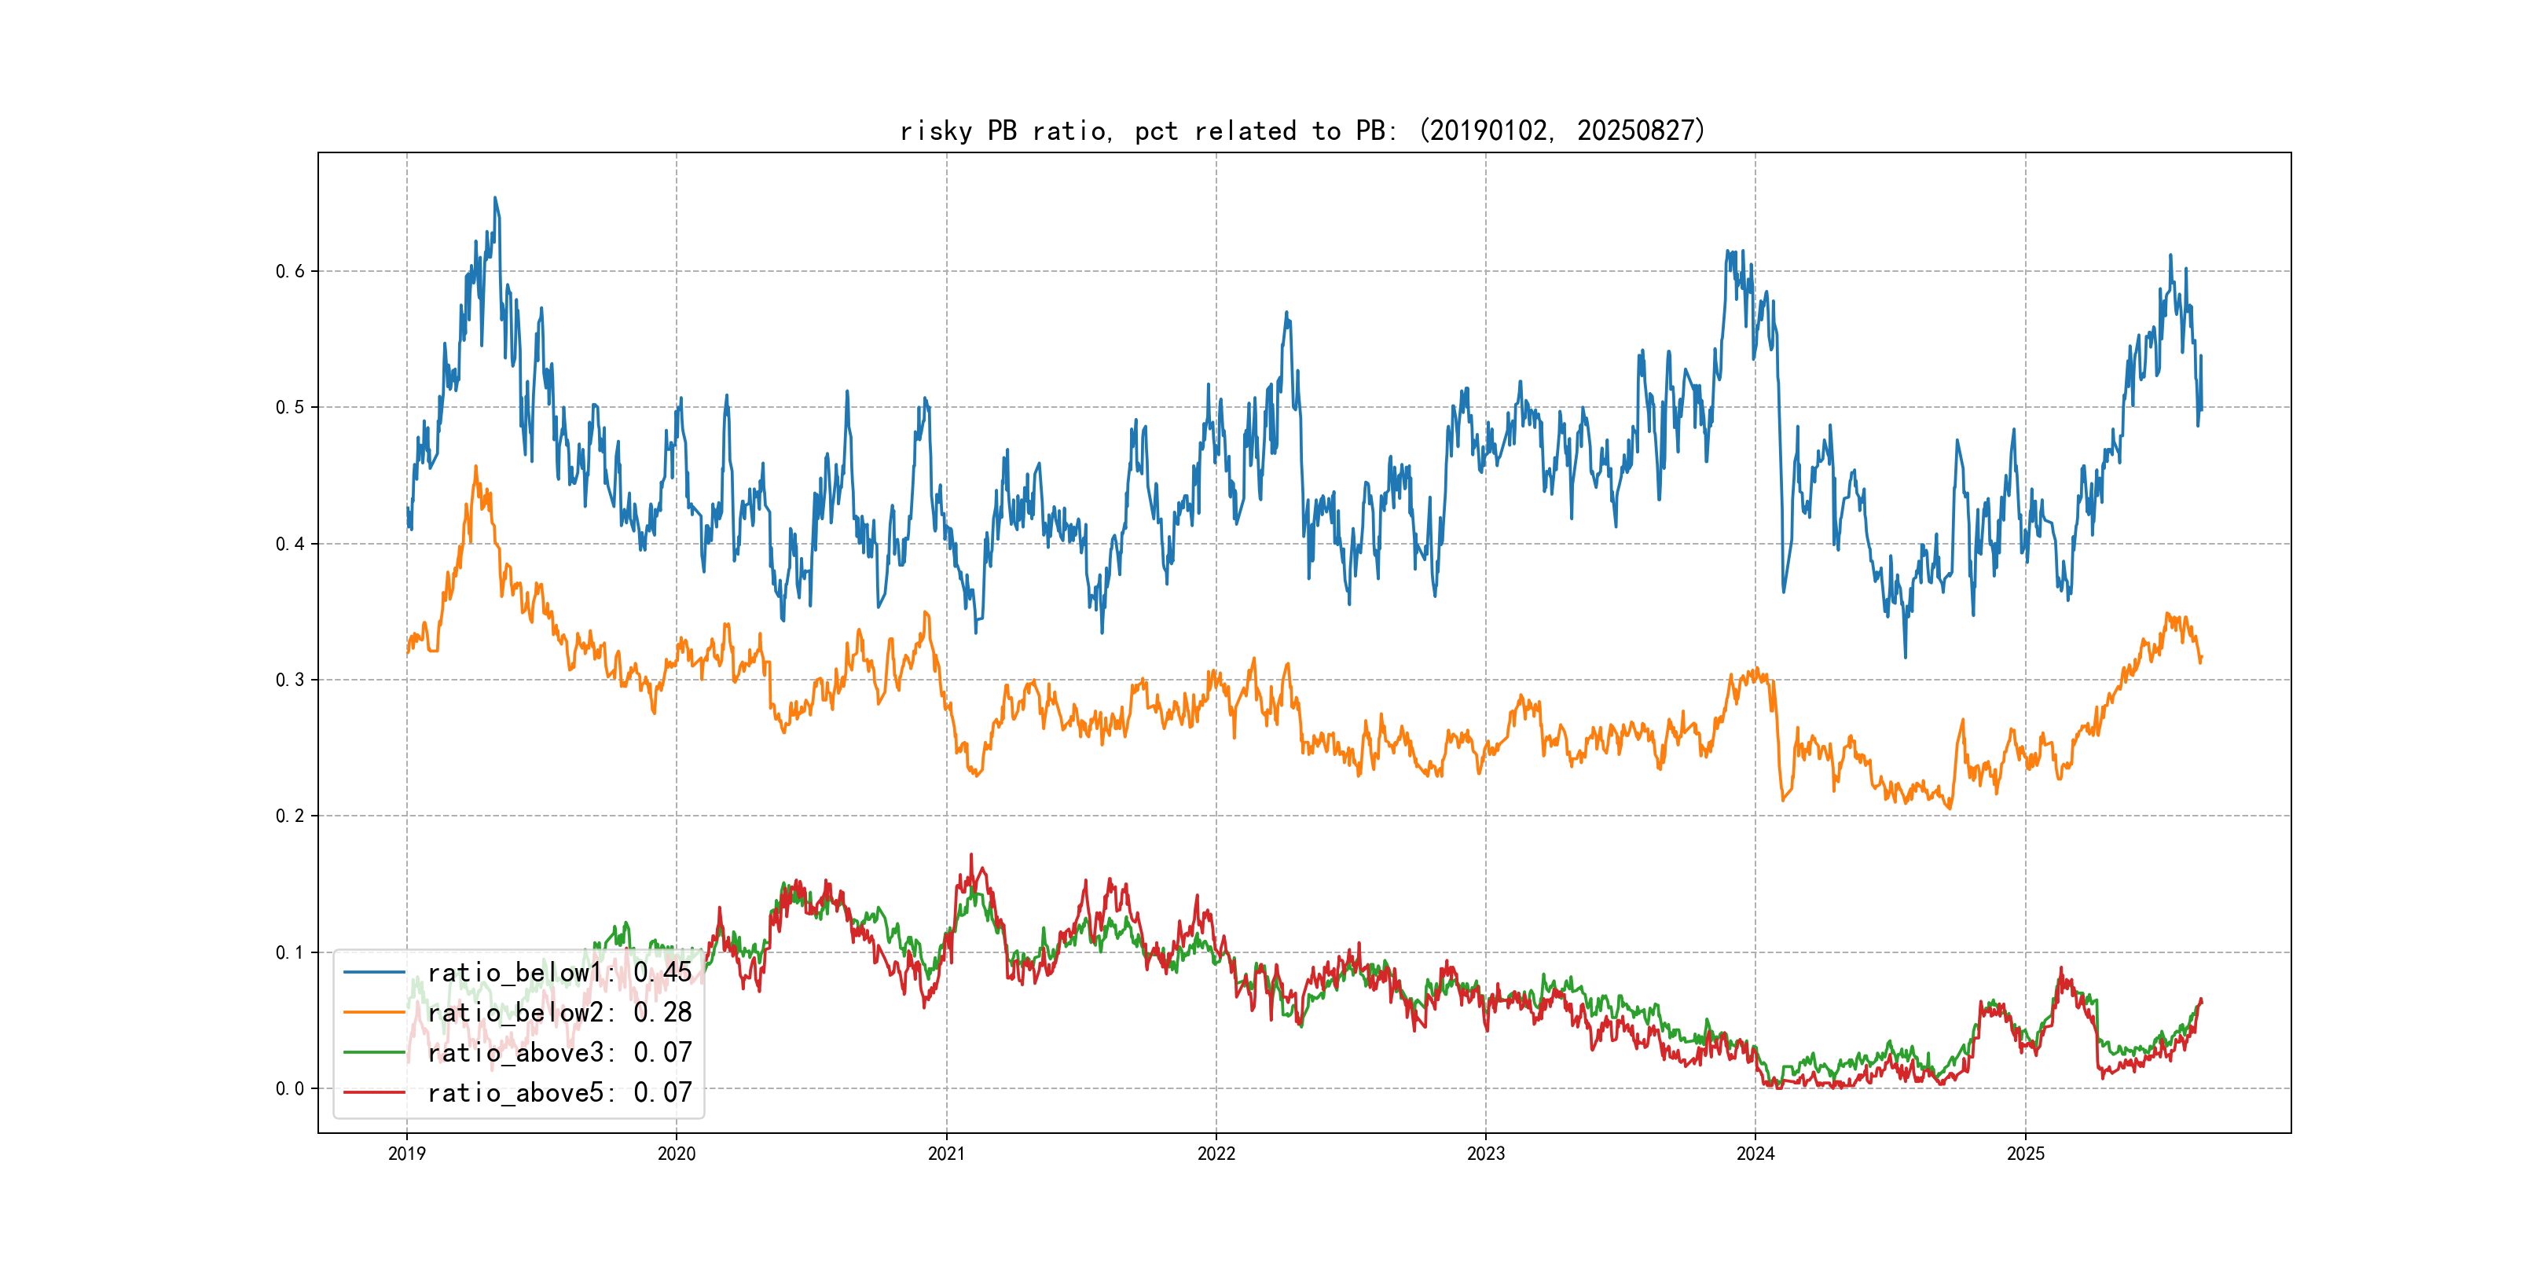
Task: Click the 2021 x-axis tick label
Action: 946,1154
